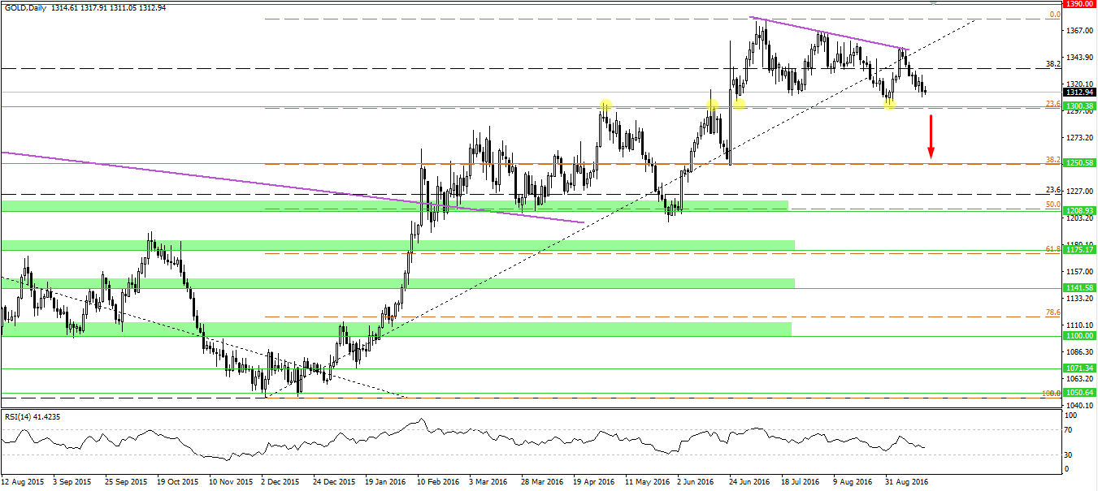Click the GOLD,Daily chart title
Viewport: 1098px width, 491px height.
(x=24, y=7)
